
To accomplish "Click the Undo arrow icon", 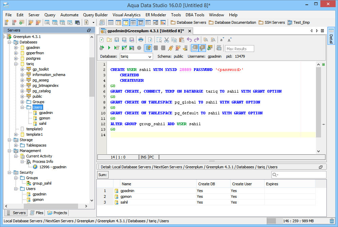I will tap(189, 40).
